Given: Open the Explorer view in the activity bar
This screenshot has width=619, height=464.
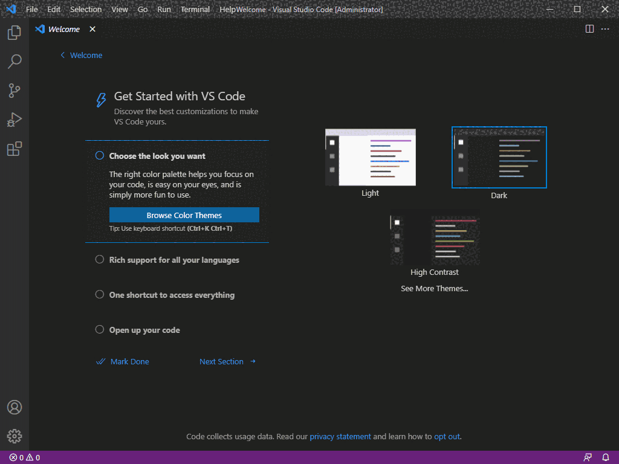Looking at the screenshot, I should pos(14,33).
